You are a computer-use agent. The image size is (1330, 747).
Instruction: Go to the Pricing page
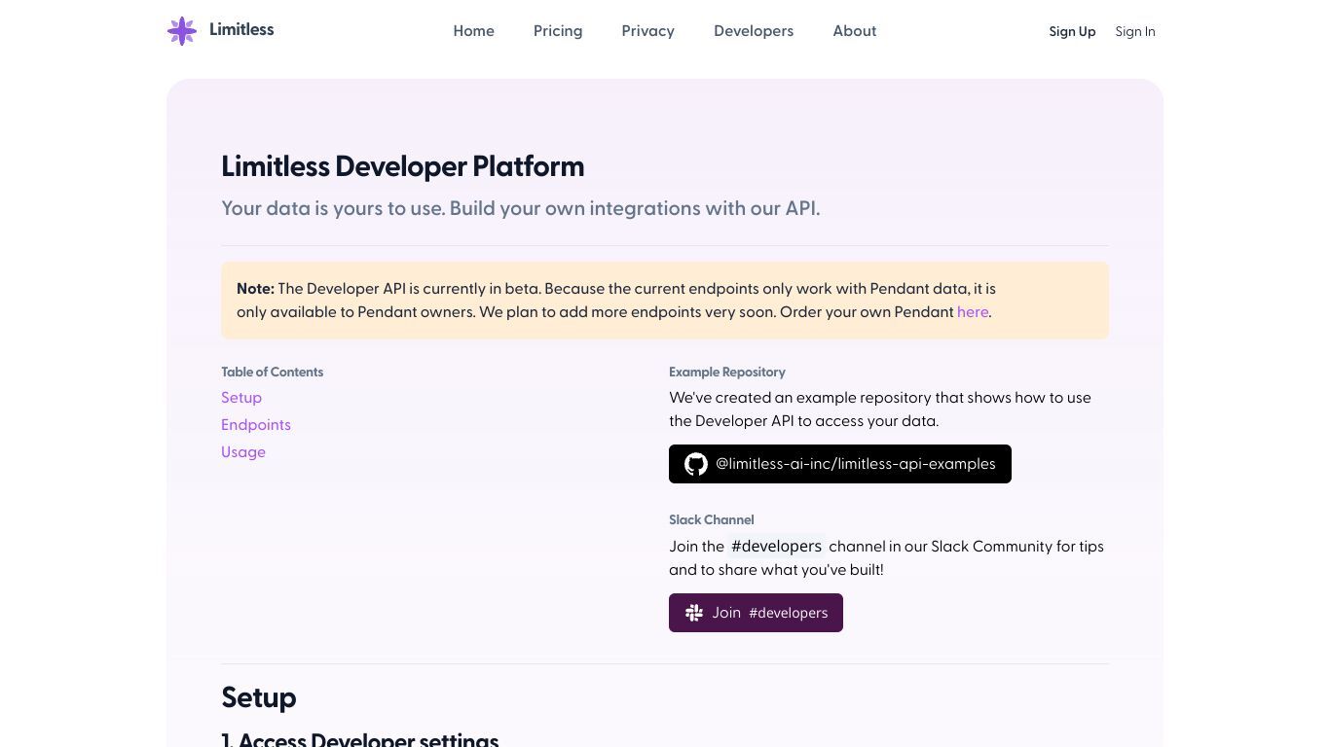click(558, 31)
